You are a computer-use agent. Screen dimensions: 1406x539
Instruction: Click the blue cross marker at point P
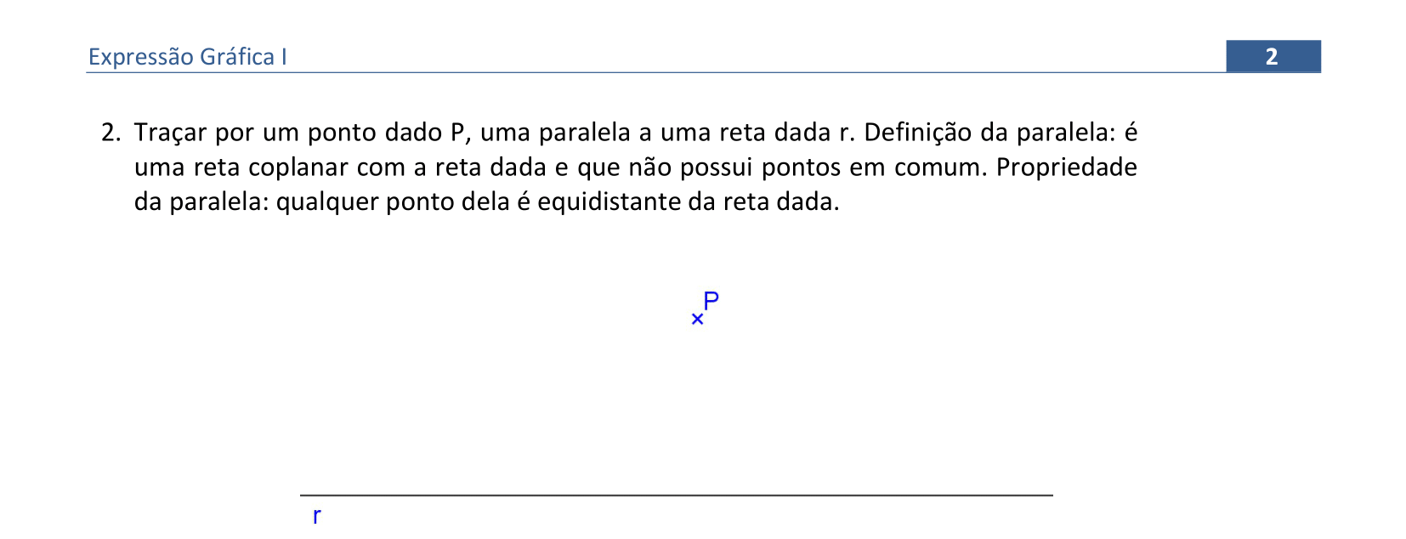(697, 320)
